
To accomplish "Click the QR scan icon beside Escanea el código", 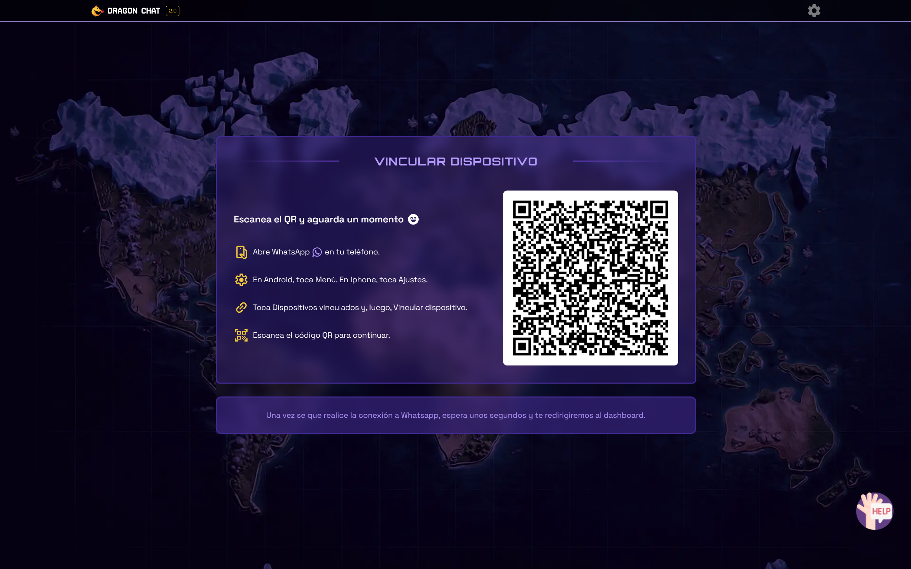I will pyautogui.click(x=241, y=335).
